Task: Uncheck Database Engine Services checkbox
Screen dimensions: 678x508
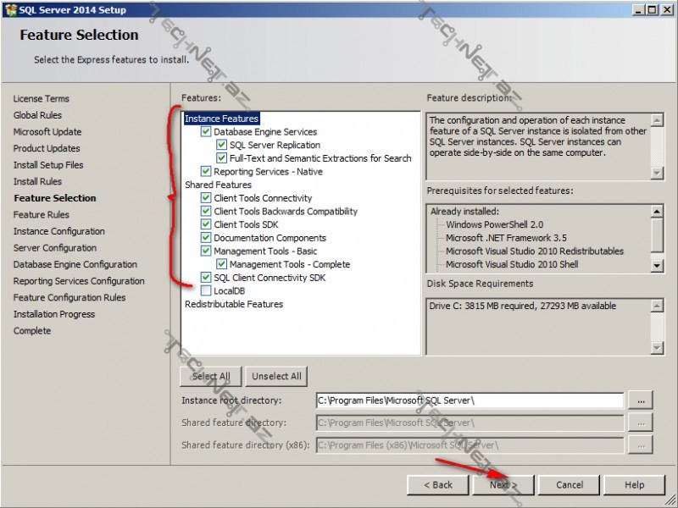Action: click(x=206, y=132)
